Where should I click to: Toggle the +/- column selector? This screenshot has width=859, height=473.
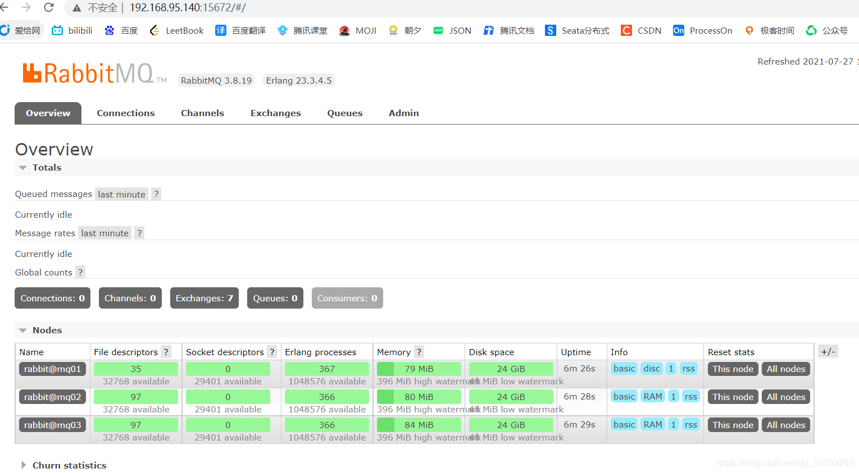click(828, 351)
